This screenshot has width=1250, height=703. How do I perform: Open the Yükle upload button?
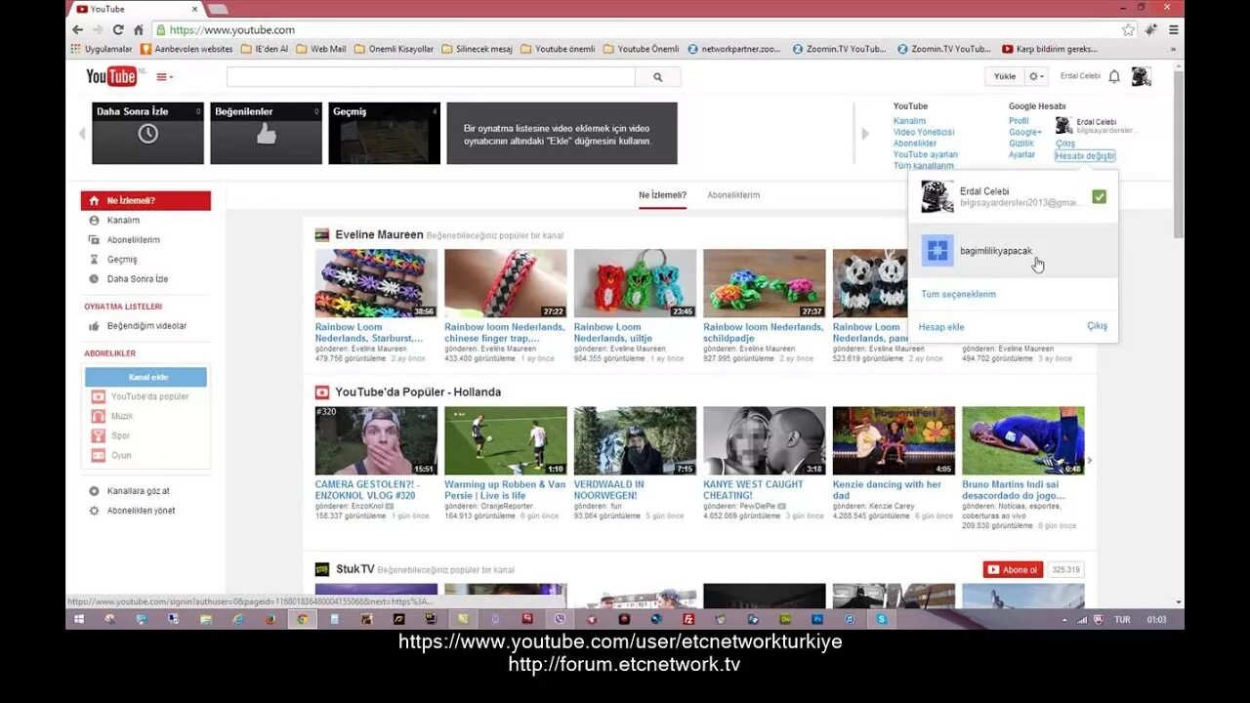click(1005, 76)
